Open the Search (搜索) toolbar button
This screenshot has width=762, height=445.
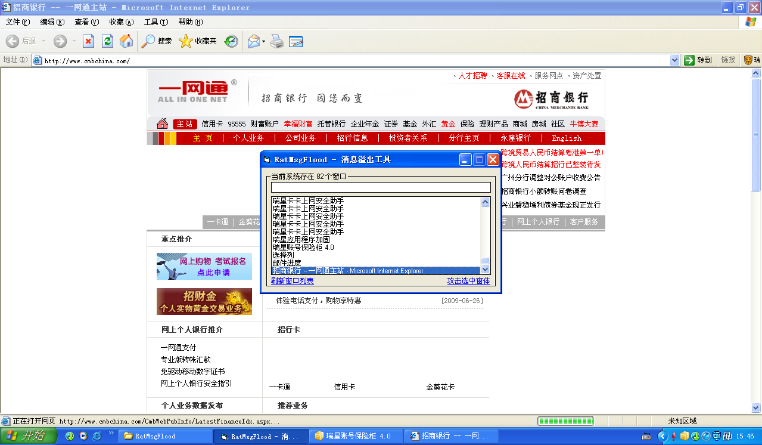pyautogui.click(x=157, y=41)
